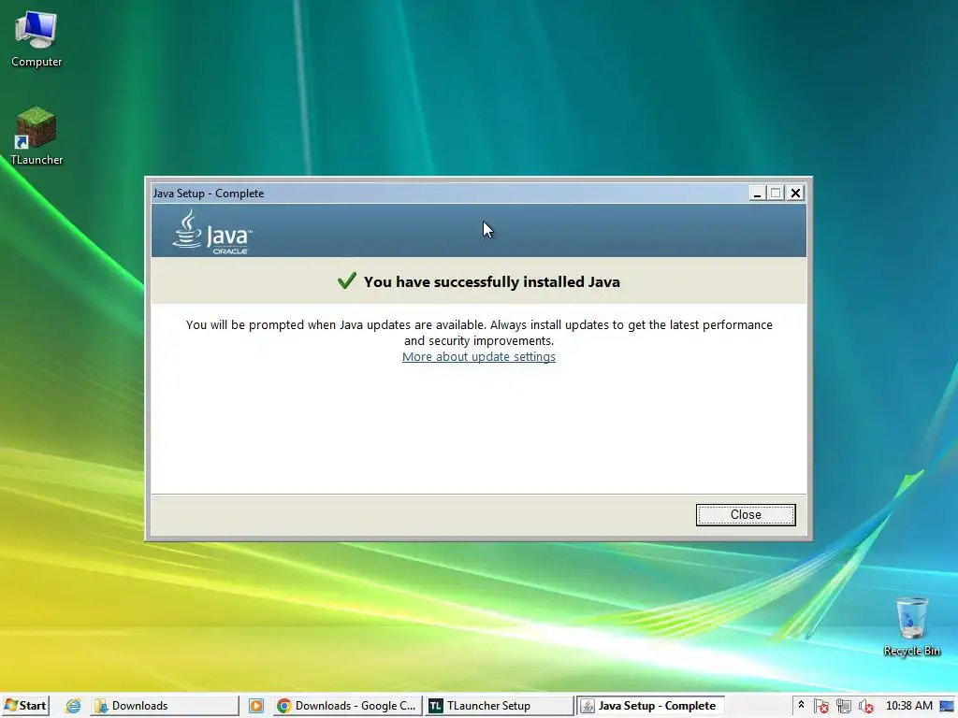This screenshot has height=718, width=958.
Task: Switch to Downloads - Google Chrome taskbar window
Action: pos(347,706)
